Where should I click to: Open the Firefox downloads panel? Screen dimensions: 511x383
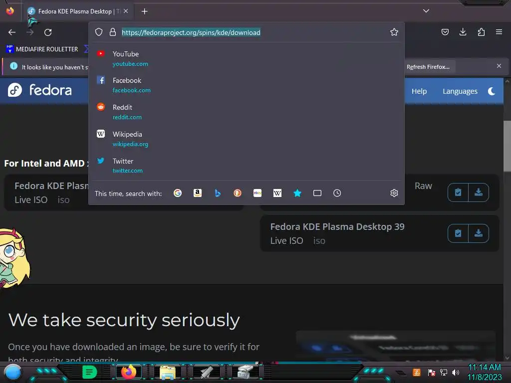pos(463,32)
